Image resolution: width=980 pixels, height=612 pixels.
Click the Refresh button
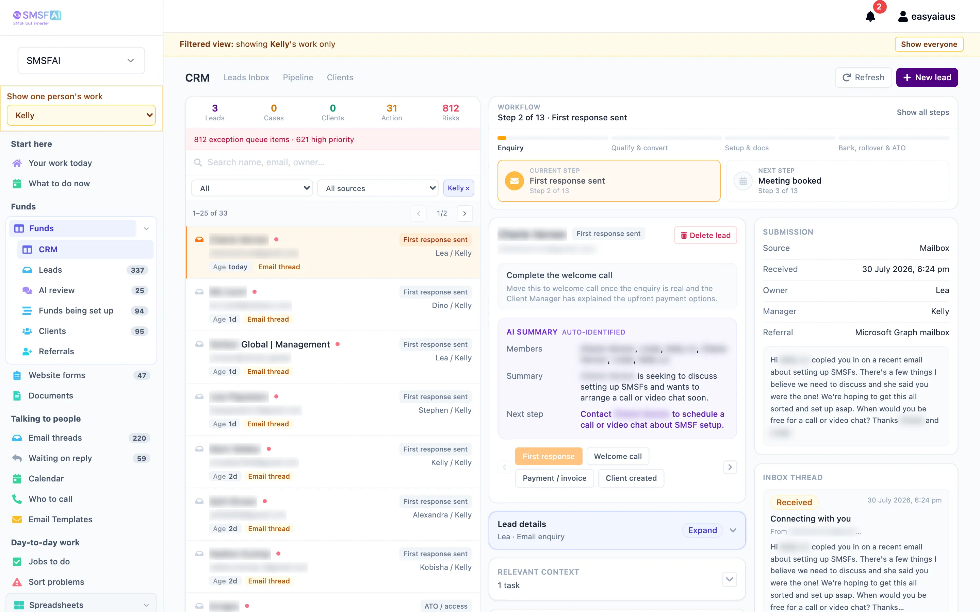[863, 77]
